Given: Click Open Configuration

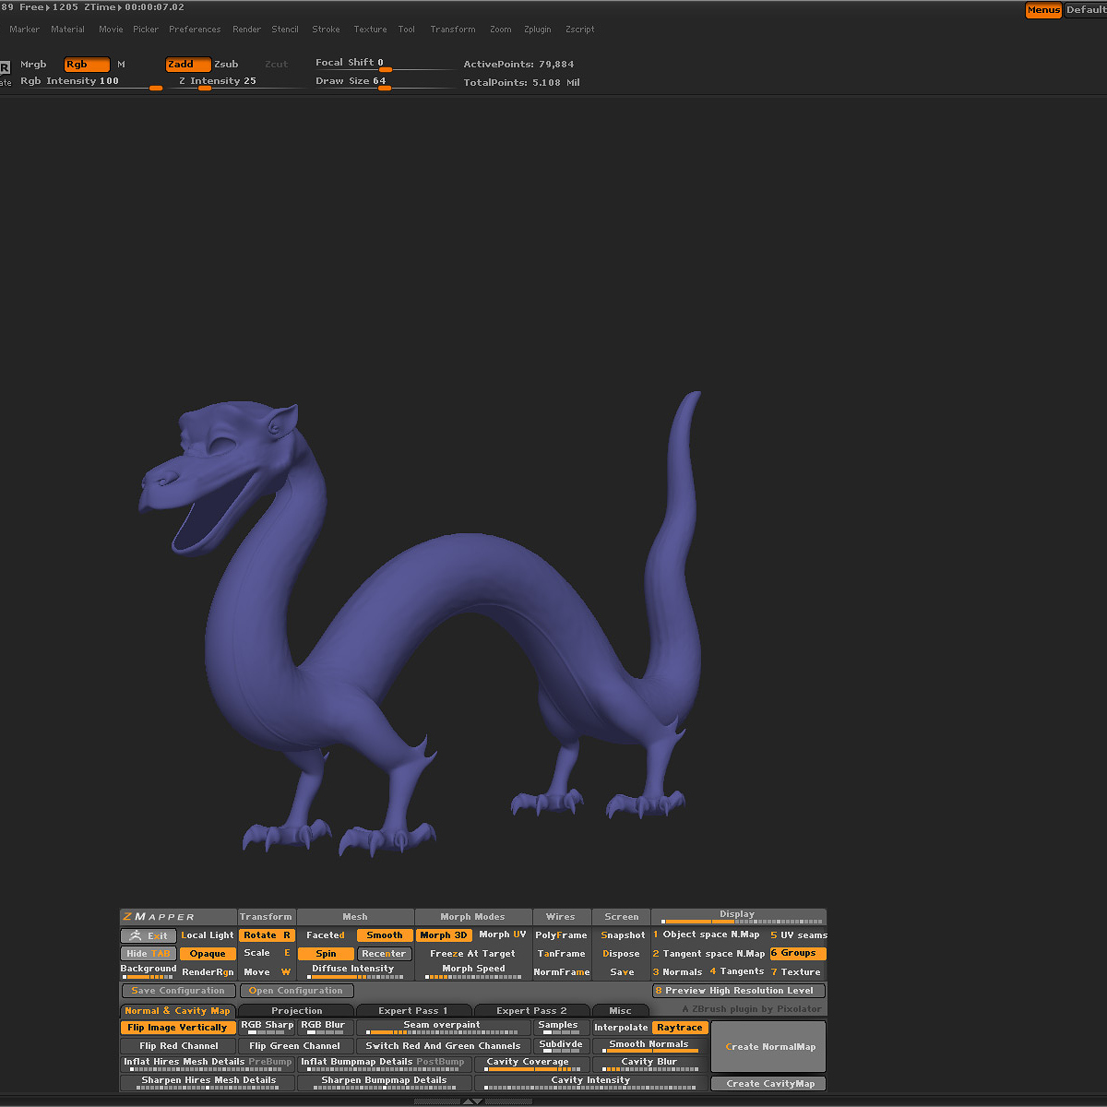Looking at the screenshot, I should click(x=296, y=991).
